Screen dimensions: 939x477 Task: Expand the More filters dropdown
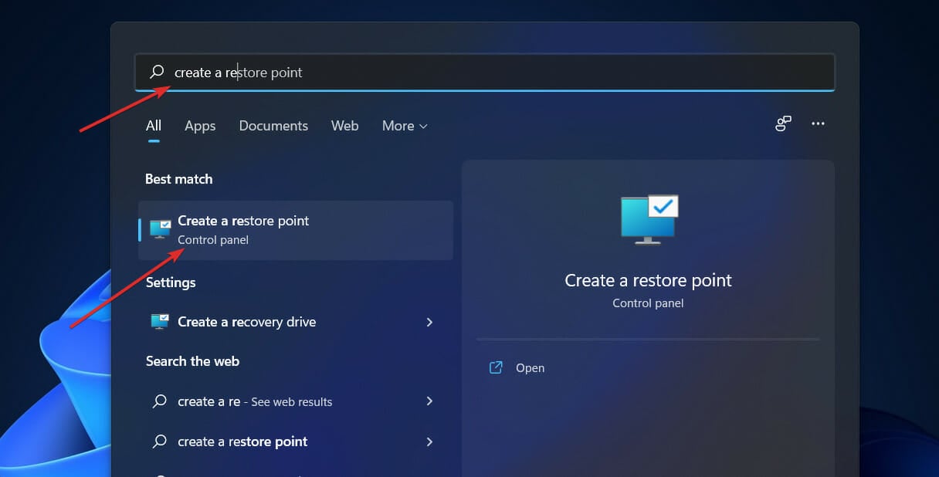coord(405,126)
